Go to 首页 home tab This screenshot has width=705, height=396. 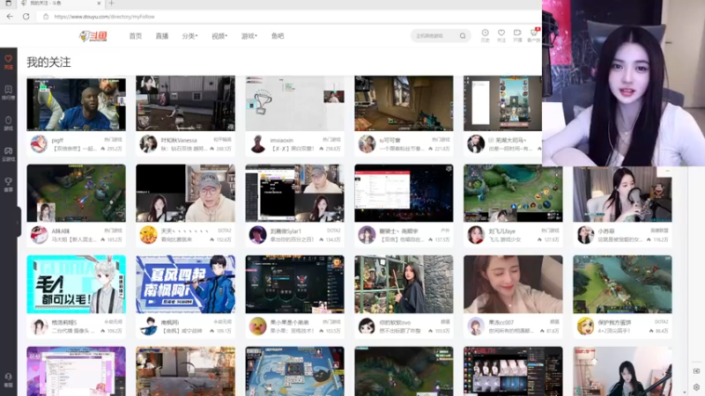click(136, 36)
